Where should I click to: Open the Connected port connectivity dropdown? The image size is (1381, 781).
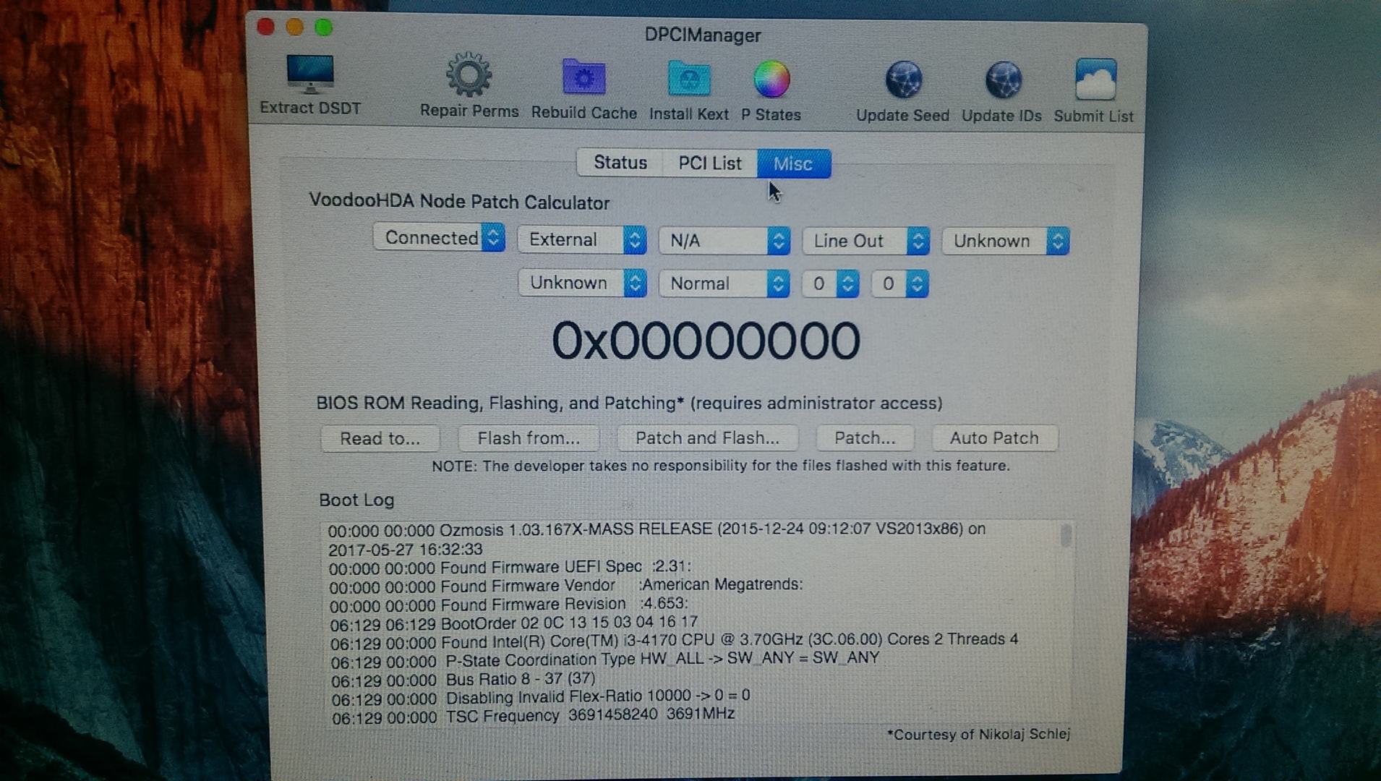click(439, 237)
